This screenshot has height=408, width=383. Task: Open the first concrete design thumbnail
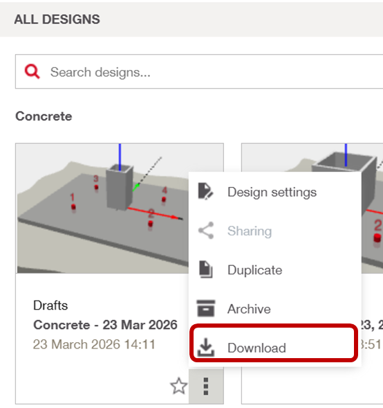click(102, 209)
